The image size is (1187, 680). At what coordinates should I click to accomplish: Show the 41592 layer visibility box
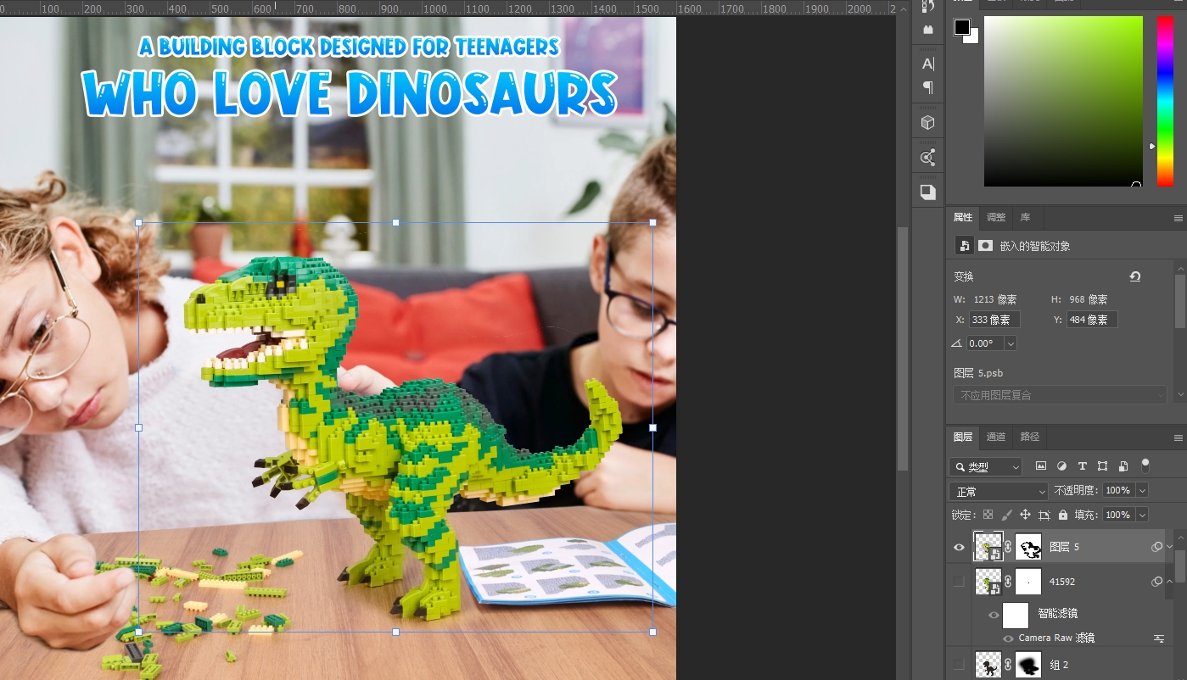959,582
